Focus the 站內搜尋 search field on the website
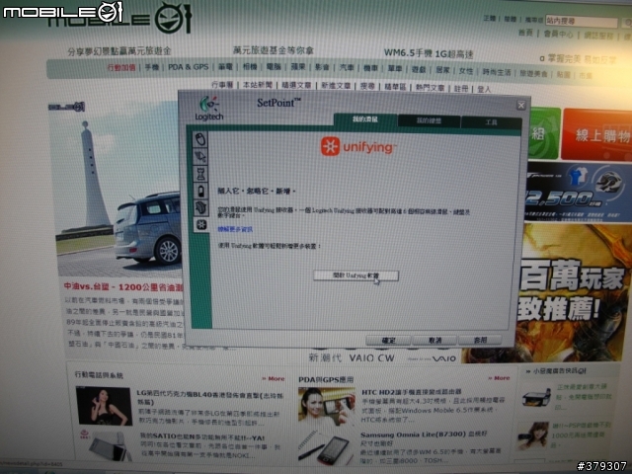The height and width of the screenshot is (474, 632). 582,22
